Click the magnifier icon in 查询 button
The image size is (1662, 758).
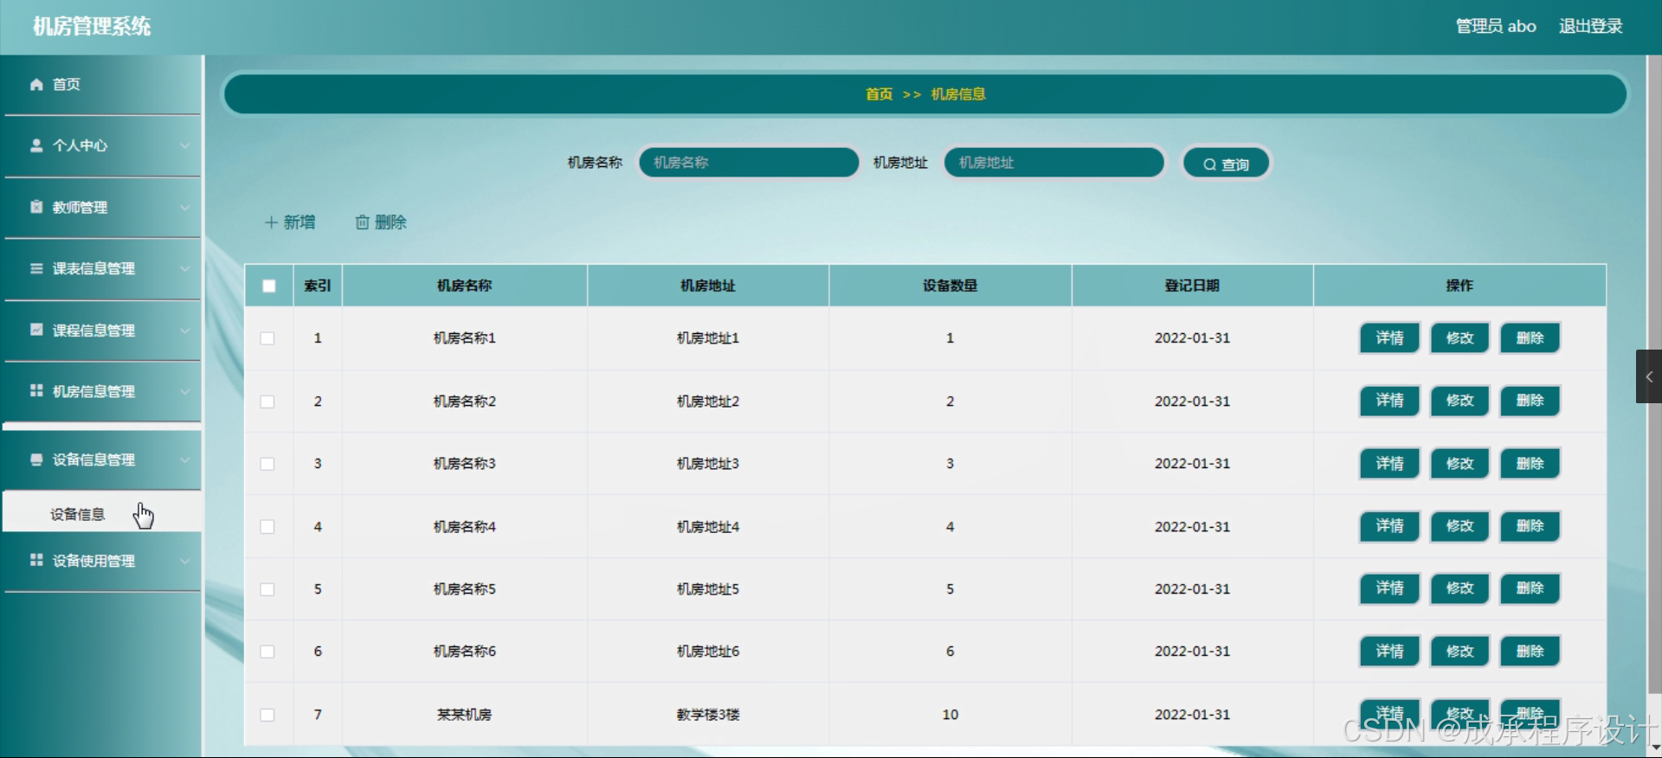1209,164
